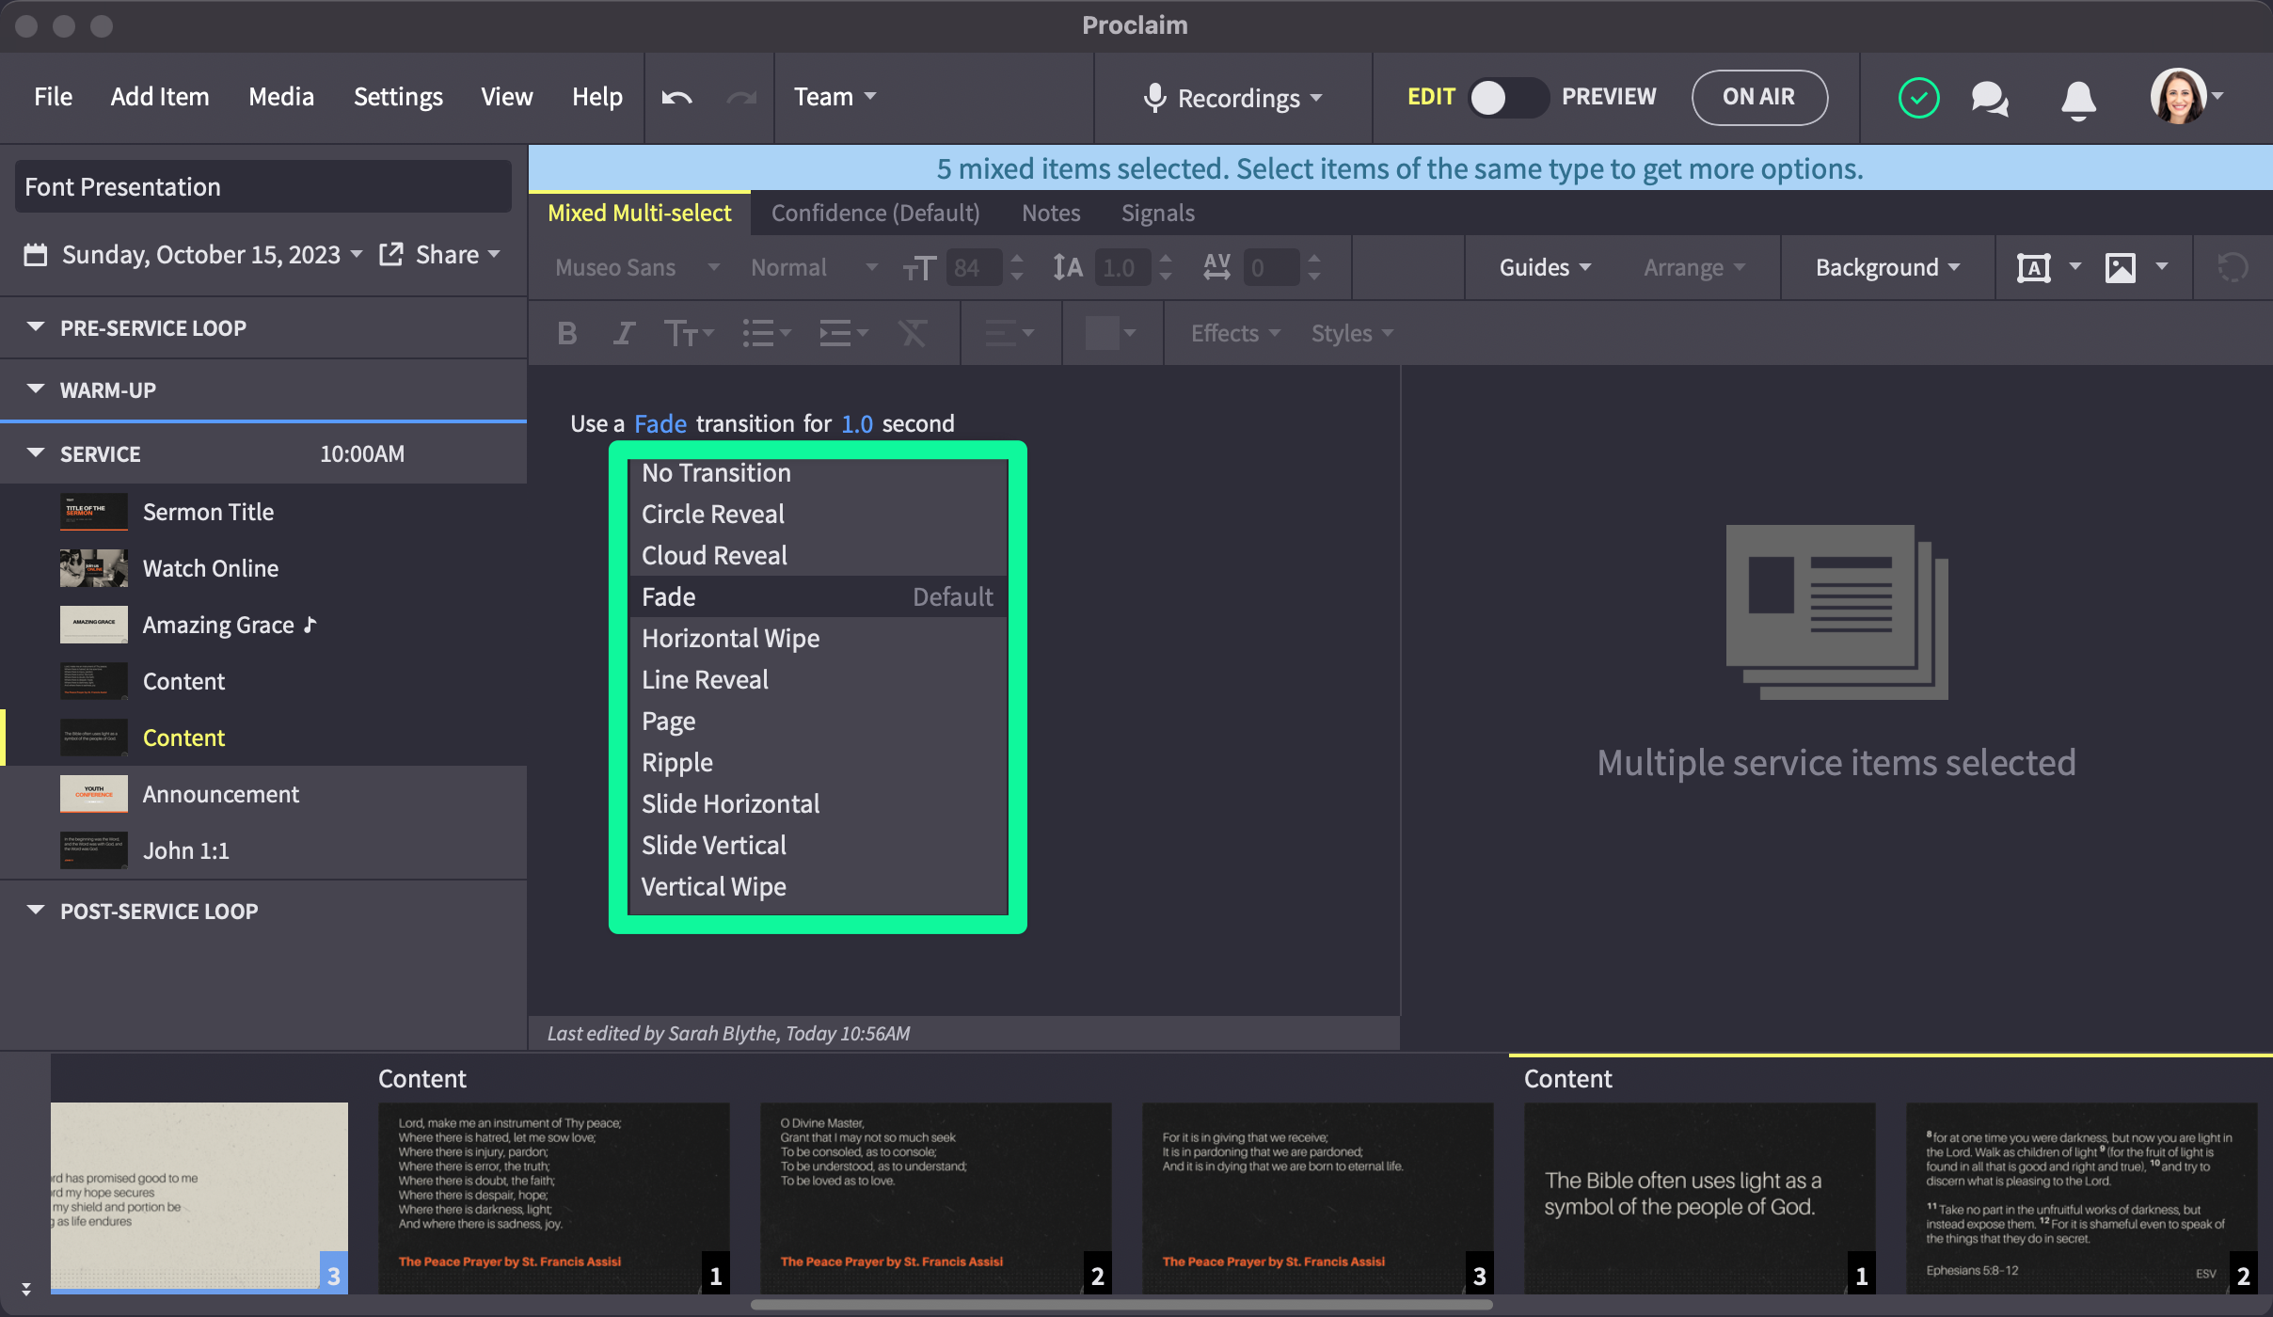Click the Fade transition link
Viewport: 2273px width, 1317px height.
(660, 423)
